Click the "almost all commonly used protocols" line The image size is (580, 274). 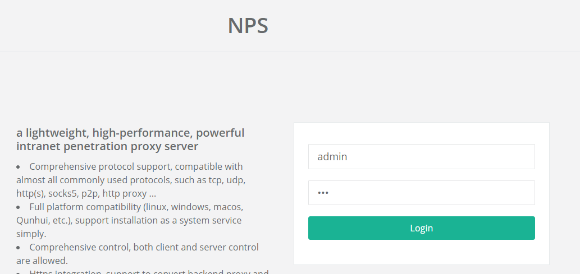pos(131,180)
